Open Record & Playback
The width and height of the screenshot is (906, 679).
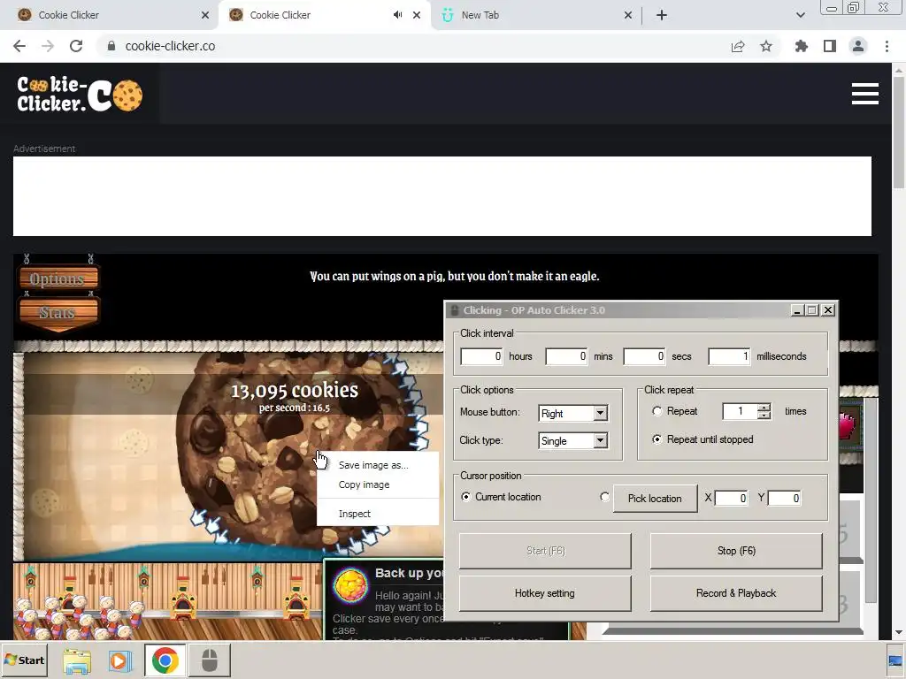coord(736,593)
